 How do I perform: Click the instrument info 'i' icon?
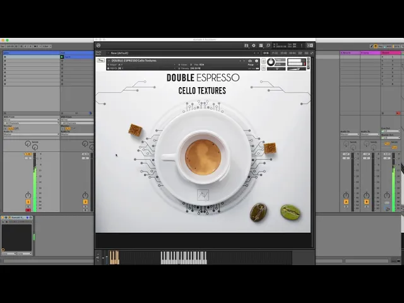click(x=256, y=61)
